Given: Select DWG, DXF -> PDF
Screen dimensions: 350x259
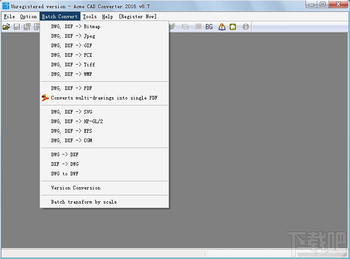Looking at the screenshot, I should coord(104,88).
